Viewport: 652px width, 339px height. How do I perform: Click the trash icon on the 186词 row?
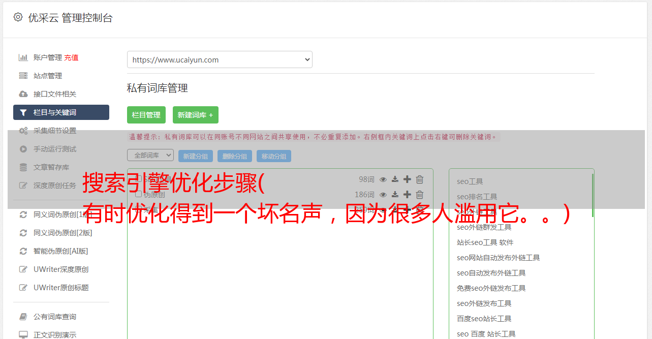pyautogui.click(x=420, y=195)
